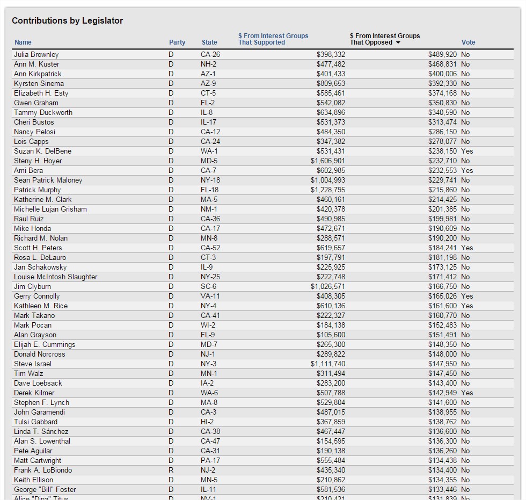Select Scott H. Peters in the table
Viewport: 526px width, 500px height.
point(38,248)
